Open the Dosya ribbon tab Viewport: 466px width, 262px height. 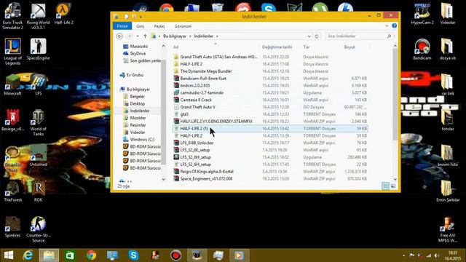tap(122, 26)
